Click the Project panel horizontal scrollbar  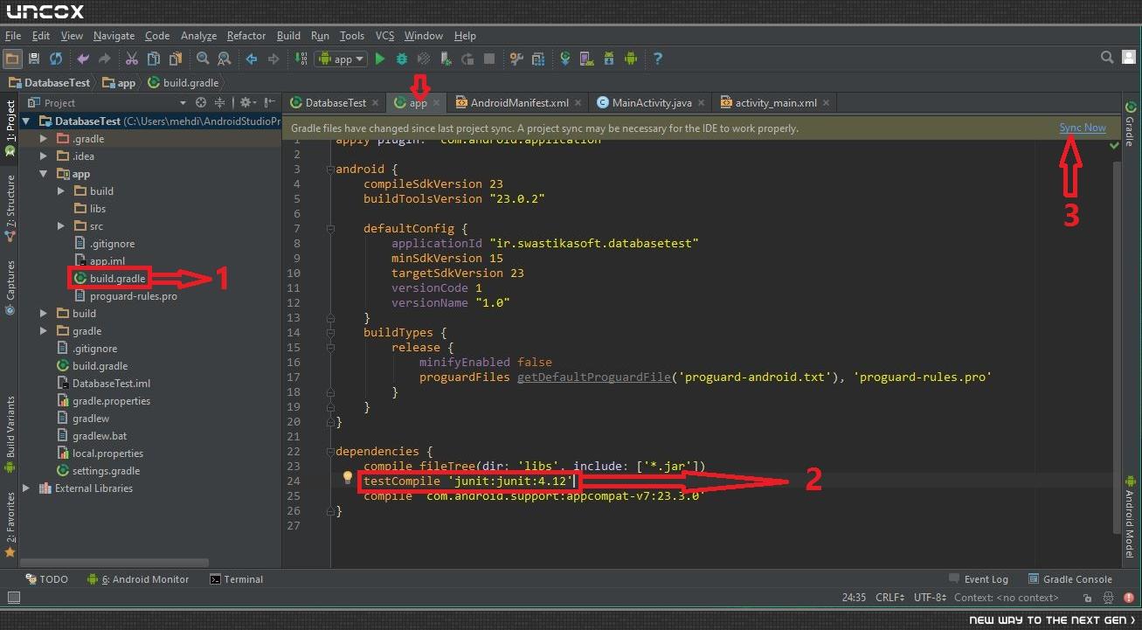pyautogui.click(x=114, y=563)
